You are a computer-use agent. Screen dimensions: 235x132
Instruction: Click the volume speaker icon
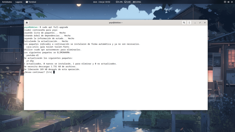point(228,2)
